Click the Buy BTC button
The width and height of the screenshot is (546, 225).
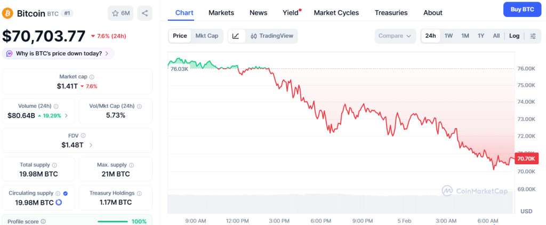tap(522, 10)
